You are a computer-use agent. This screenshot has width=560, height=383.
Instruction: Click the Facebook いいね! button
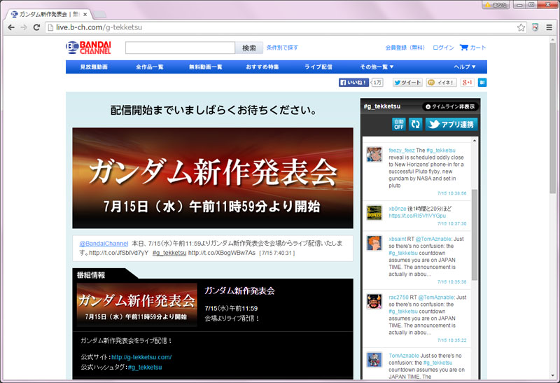tap(353, 83)
